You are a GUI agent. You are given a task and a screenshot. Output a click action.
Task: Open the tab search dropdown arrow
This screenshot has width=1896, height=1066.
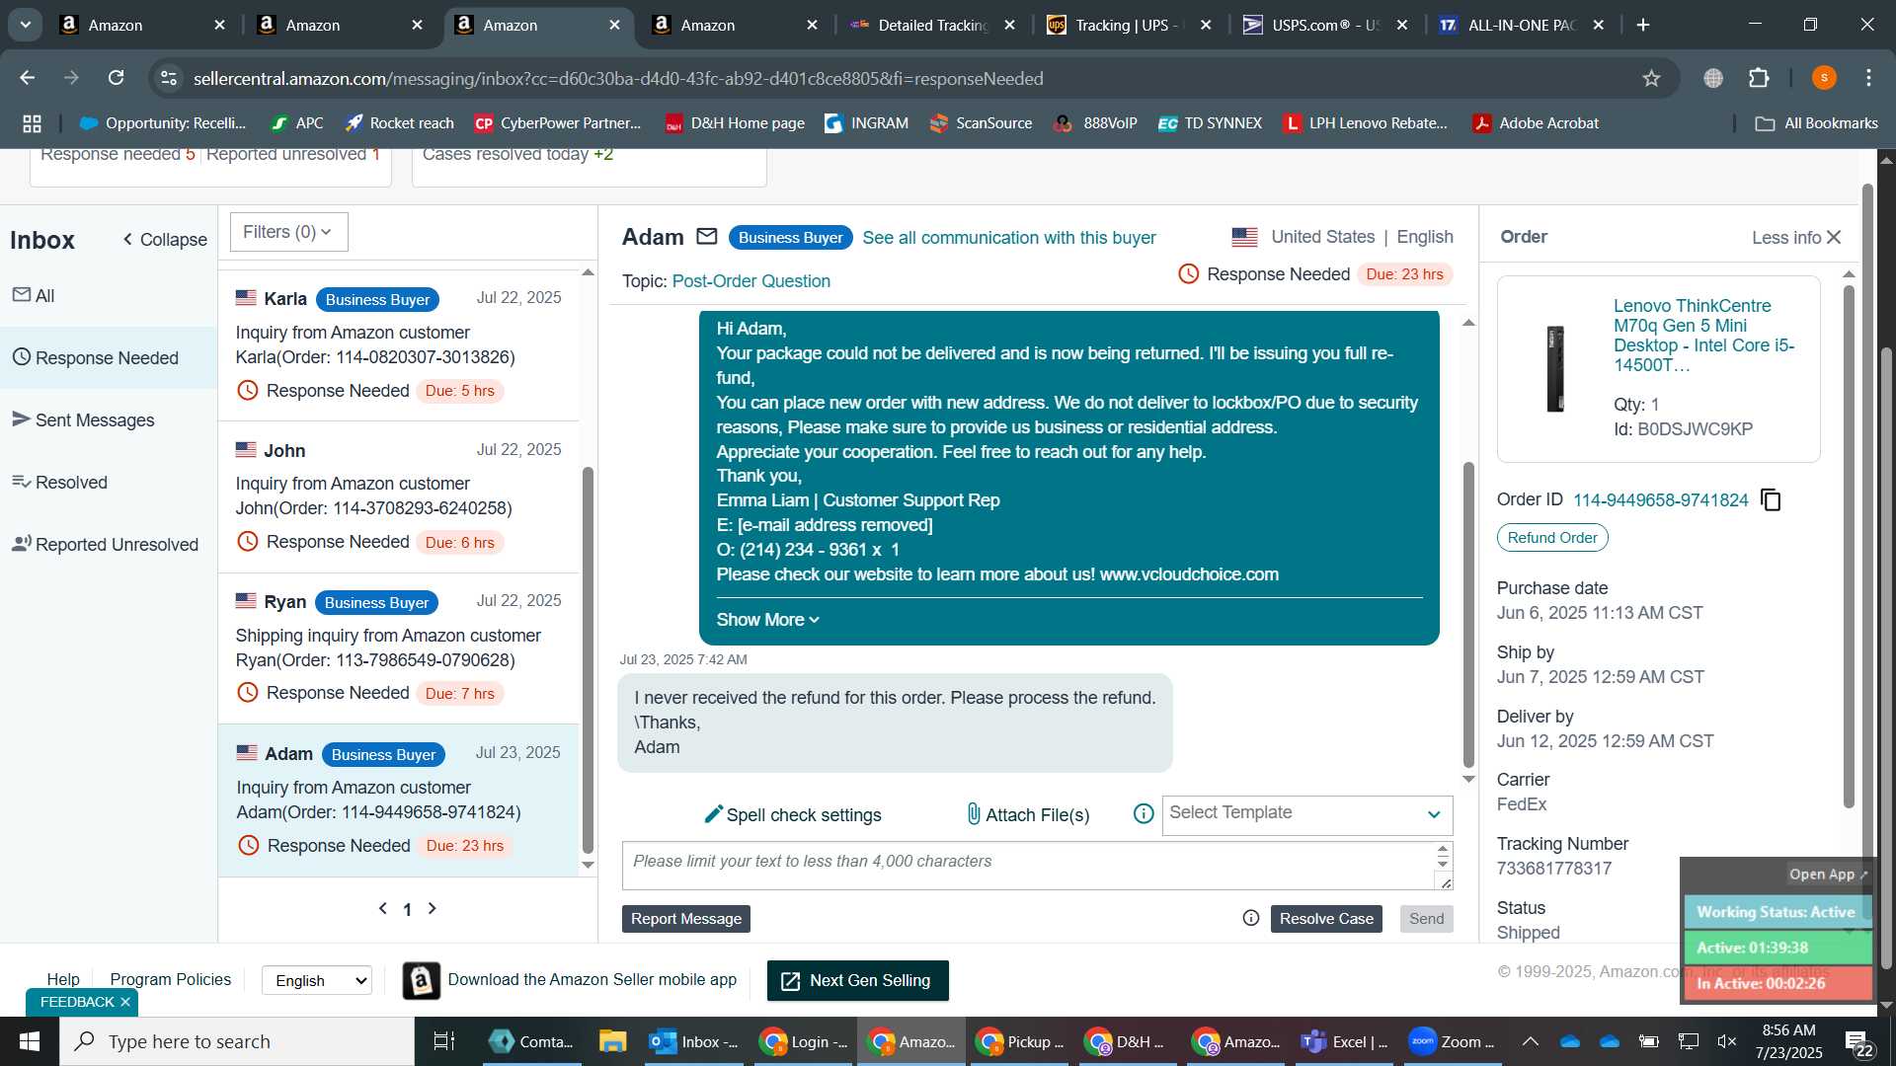click(25, 25)
